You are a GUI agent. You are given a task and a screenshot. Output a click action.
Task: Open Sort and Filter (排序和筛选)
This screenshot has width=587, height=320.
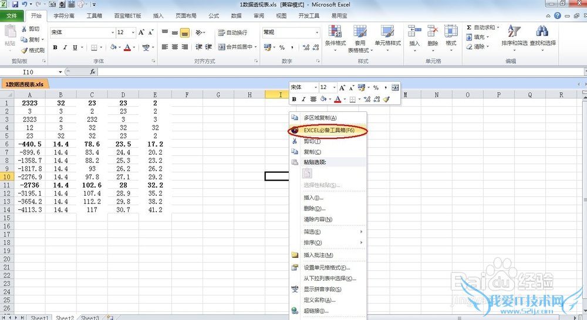click(514, 37)
